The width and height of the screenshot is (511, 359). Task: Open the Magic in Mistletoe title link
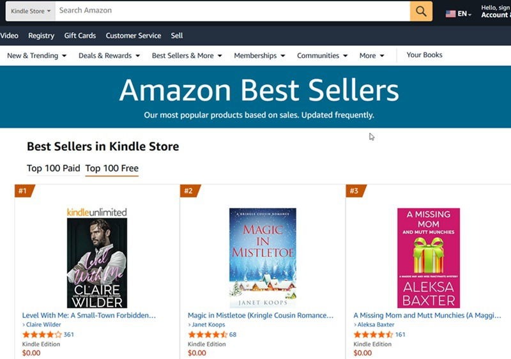pyautogui.click(x=261, y=316)
